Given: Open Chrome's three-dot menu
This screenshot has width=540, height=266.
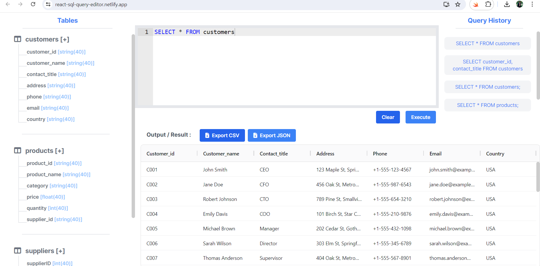Looking at the screenshot, I should pos(532,4).
